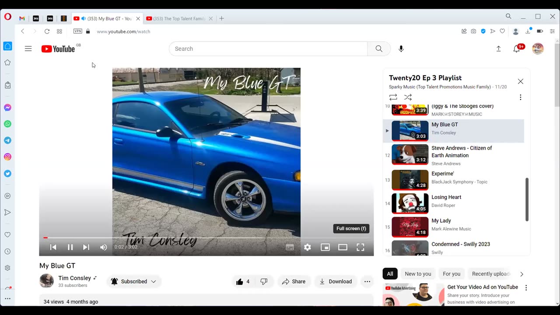Open video settings gear

coord(308,247)
